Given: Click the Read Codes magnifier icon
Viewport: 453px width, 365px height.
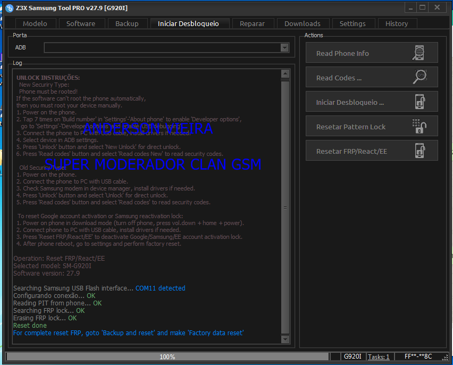Looking at the screenshot, I should (x=420, y=77).
